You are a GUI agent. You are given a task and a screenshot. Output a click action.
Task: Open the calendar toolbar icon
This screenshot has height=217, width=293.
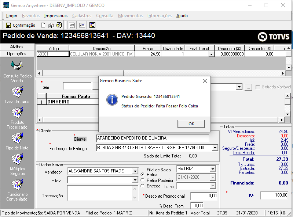[x=72, y=25]
